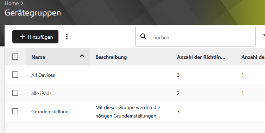265x133 pixels.
Task: Open the Grundeinstellung group
Action: click(50, 112)
